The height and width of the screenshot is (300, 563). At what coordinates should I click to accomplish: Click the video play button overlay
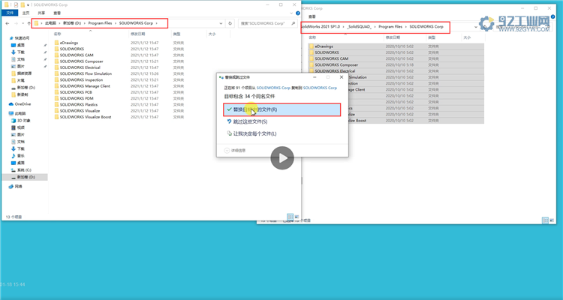click(282, 158)
